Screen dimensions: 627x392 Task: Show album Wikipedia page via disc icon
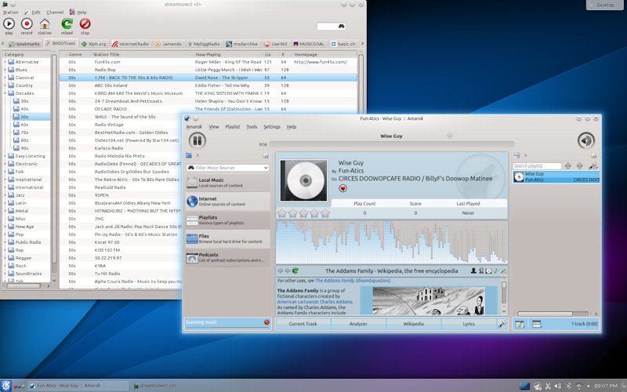(488, 270)
